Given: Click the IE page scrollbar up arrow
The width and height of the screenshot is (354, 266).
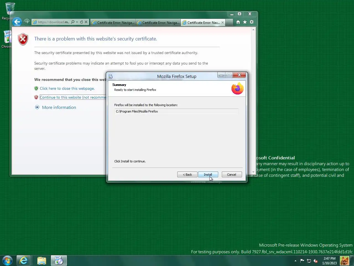Looking at the screenshot, I should pyautogui.click(x=253, y=30).
